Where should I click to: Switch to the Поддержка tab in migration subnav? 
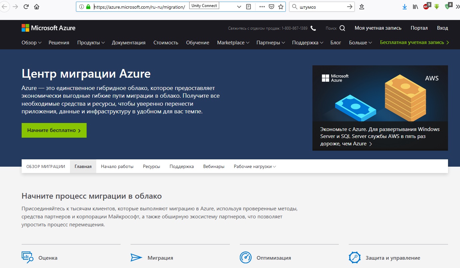click(x=182, y=166)
